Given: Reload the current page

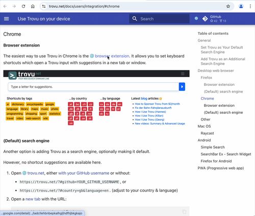Looking at the screenshot, I should [x=23, y=6].
